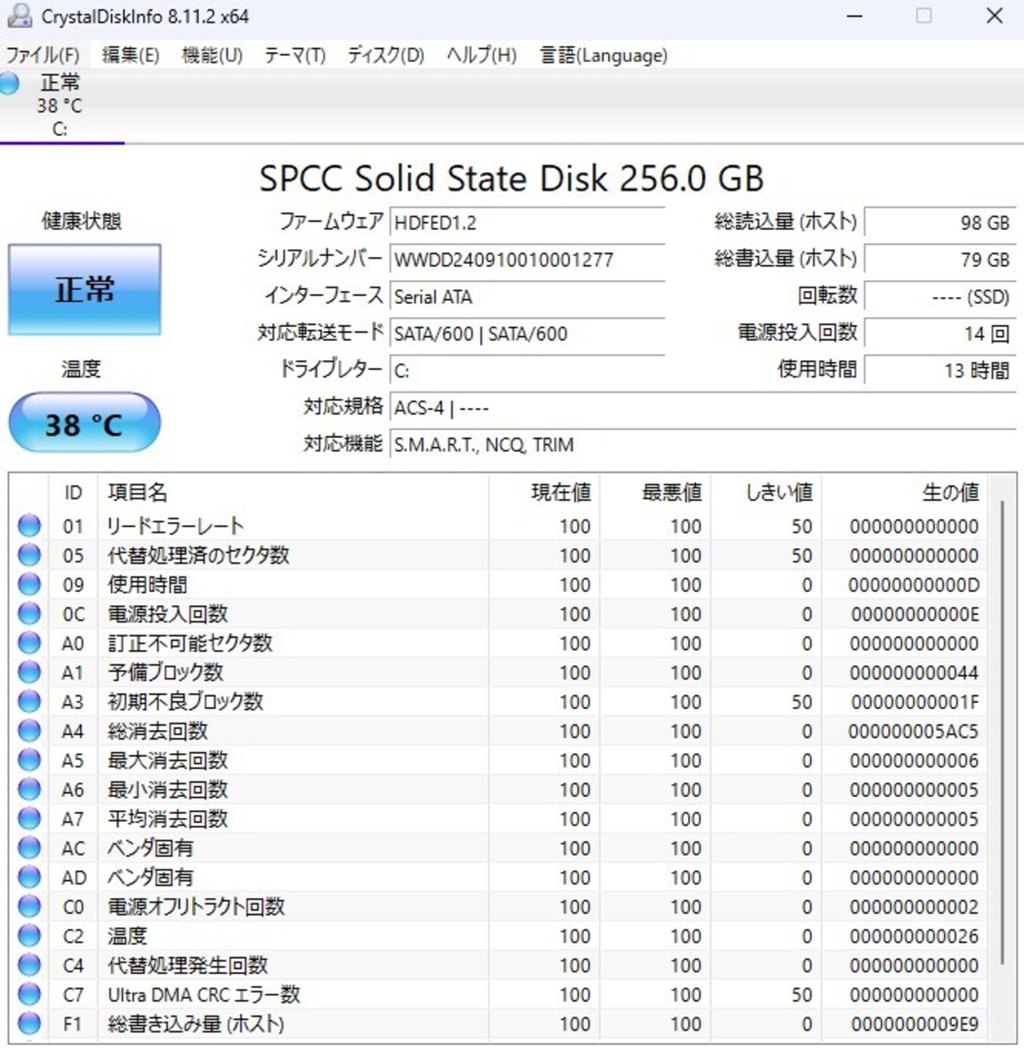The image size is (1024, 1054).
Task: Open the 言語(Language) menu
Action: point(603,55)
